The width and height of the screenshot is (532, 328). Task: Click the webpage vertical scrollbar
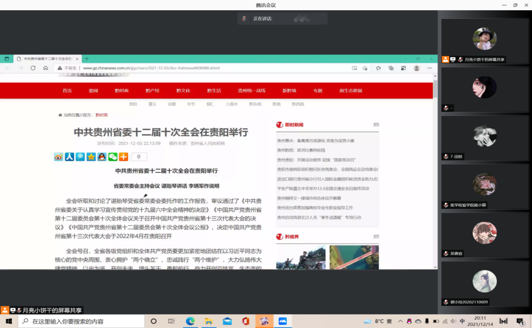click(435, 177)
